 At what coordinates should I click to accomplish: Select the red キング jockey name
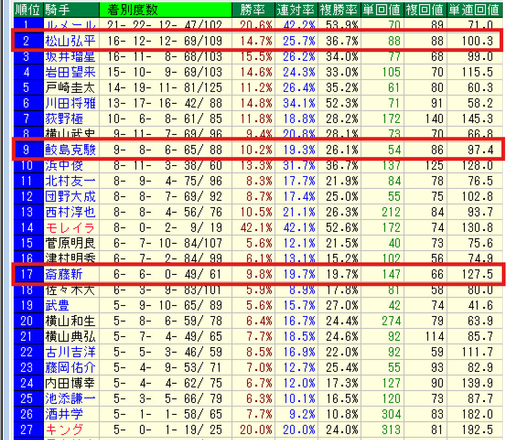coord(64,429)
